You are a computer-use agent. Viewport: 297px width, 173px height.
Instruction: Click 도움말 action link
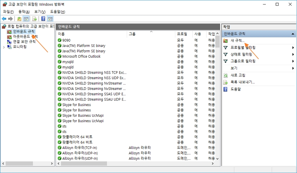click(235, 89)
